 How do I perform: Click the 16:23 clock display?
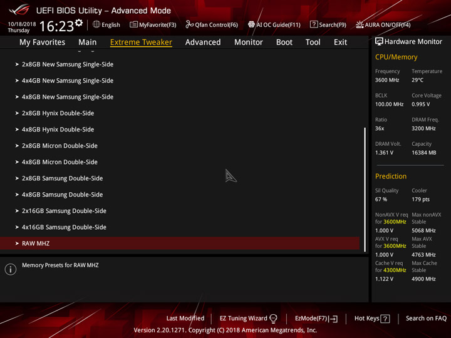coord(56,26)
